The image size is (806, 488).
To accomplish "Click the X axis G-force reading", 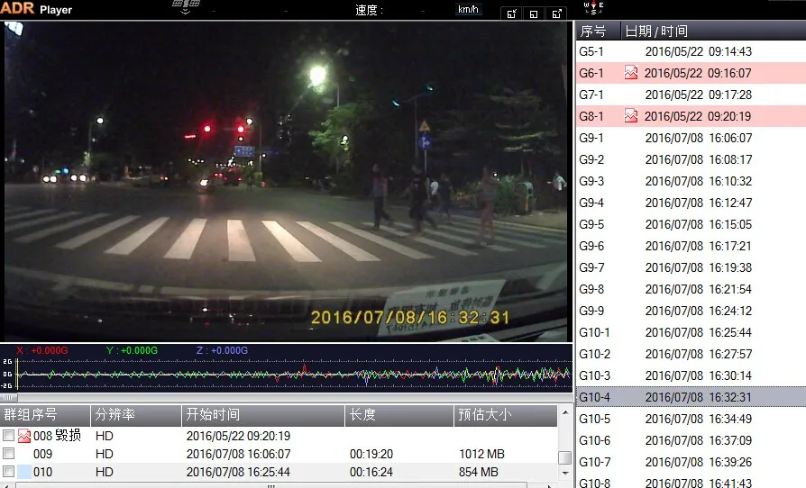I will point(42,350).
